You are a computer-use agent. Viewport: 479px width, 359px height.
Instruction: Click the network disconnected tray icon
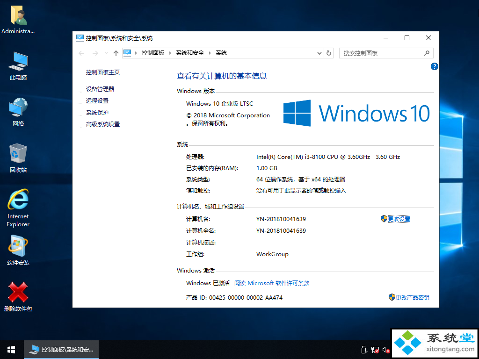pyautogui.click(x=375, y=350)
